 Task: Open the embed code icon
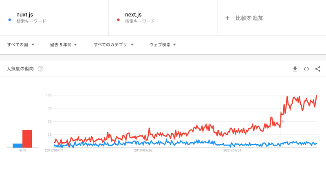pos(306,69)
